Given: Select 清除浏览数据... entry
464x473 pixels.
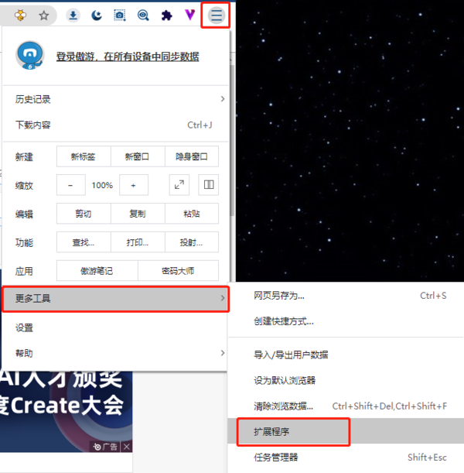Looking at the screenshot, I should 346,406.
